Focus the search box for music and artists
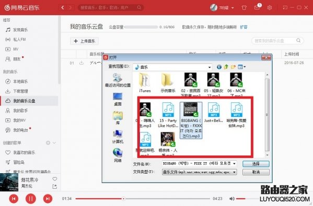313x206 pixels. point(111,8)
